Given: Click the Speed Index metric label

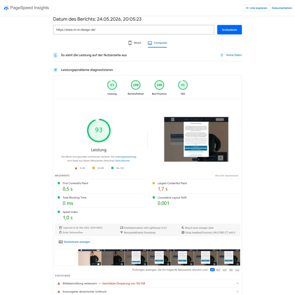Looking at the screenshot, I should pyautogui.click(x=70, y=212).
